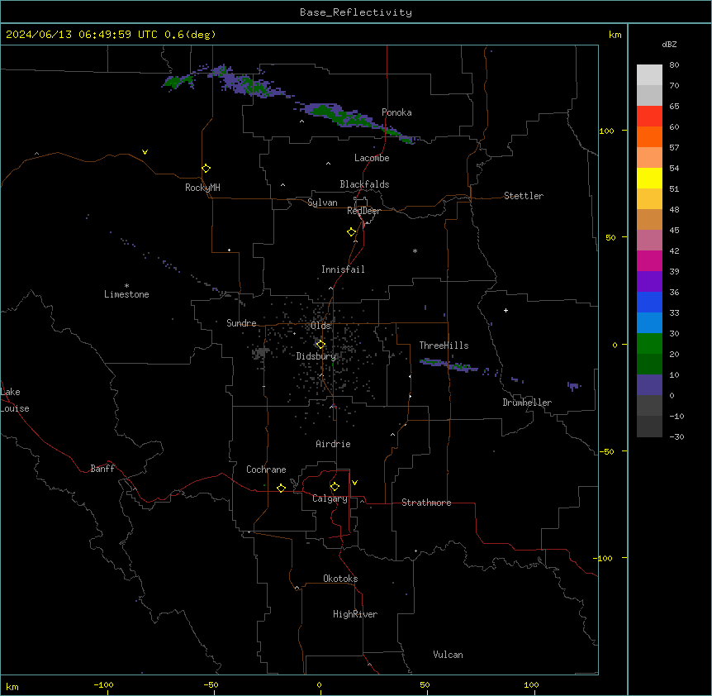Viewport: 712px width, 696px height.
Task: Click the 45 value on the dBZ scale
Action: (674, 231)
